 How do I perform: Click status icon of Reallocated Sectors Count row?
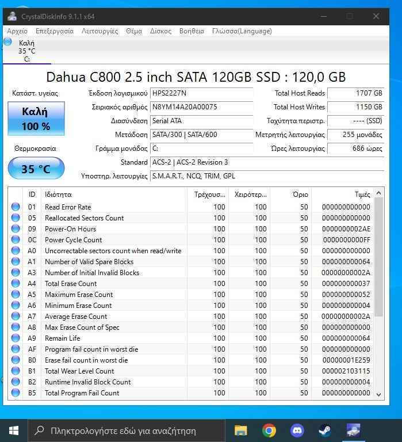click(16, 218)
